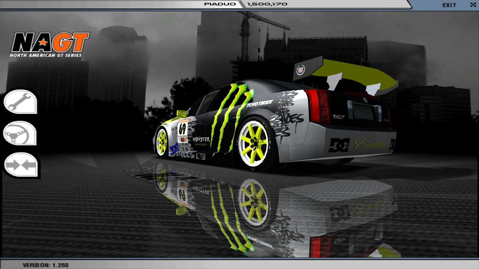Click the close X icon beside EXIT
This screenshot has height=269, width=479.
tap(473, 5)
